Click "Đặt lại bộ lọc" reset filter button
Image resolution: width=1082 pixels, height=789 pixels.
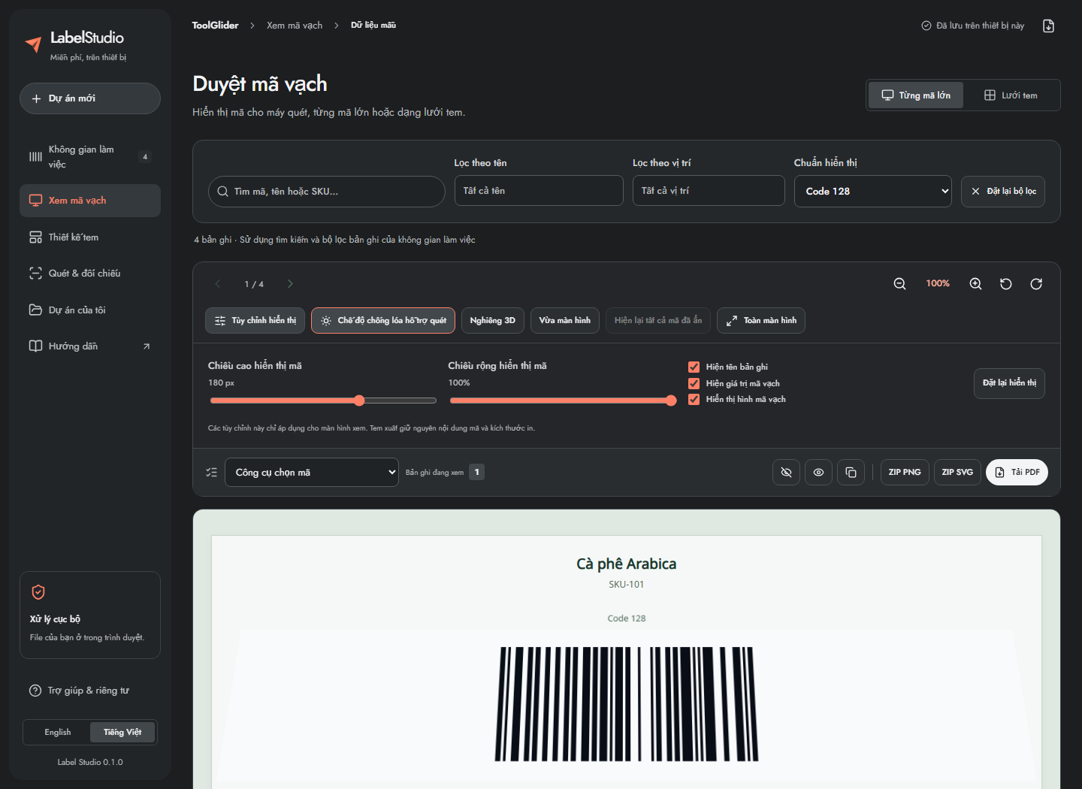(1003, 191)
